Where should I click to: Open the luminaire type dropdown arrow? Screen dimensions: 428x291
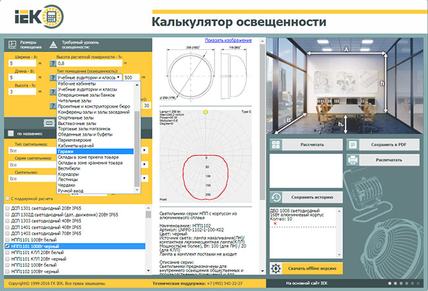click(144, 150)
